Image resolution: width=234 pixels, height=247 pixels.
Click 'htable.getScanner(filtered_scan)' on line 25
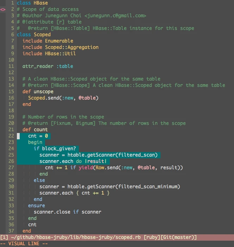click(113, 155)
